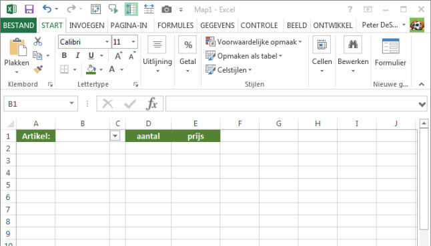Image resolution: width=431 pixels, height=246 pixels.
Task: Toggle Bold formatting
Action: (64, 56)
